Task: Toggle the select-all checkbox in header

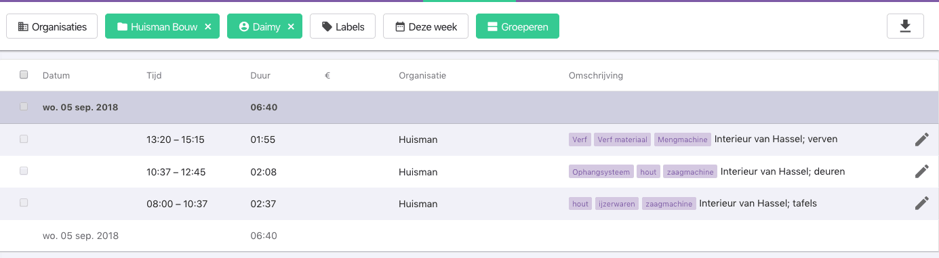Action: [x=24, y=75]
